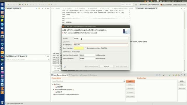Click the New wizard toolbar icon
Image resolution: width=187 pixels, height=105 pixels.
[x=6, y=5]
